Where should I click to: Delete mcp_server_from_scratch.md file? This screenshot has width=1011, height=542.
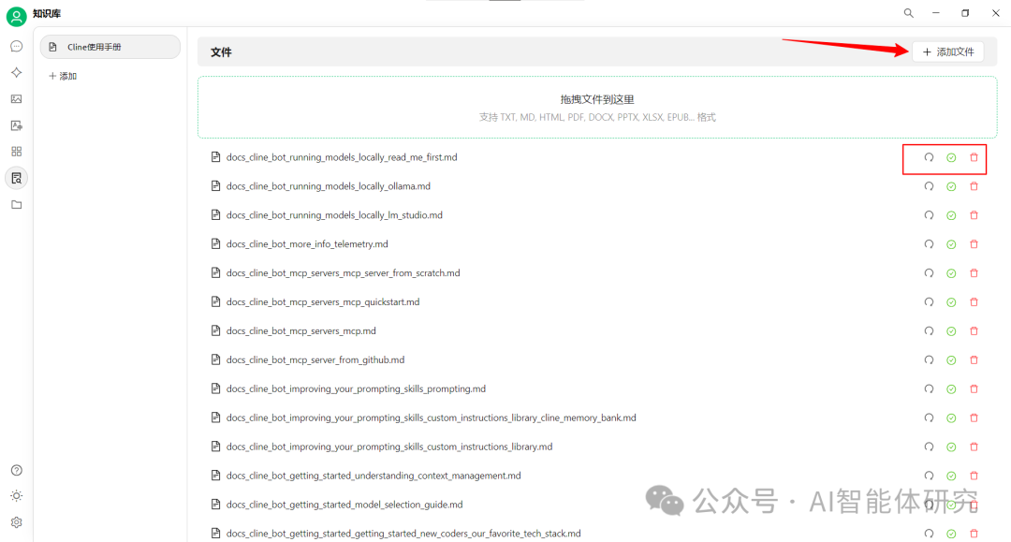click(x=974, y=273)
